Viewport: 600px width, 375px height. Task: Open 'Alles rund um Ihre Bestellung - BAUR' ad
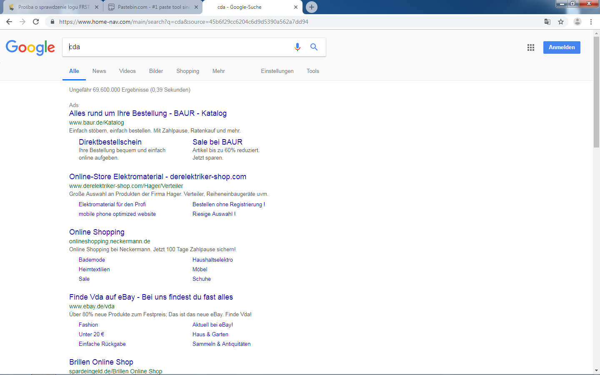pyautogui.click(x=148, y=113)
